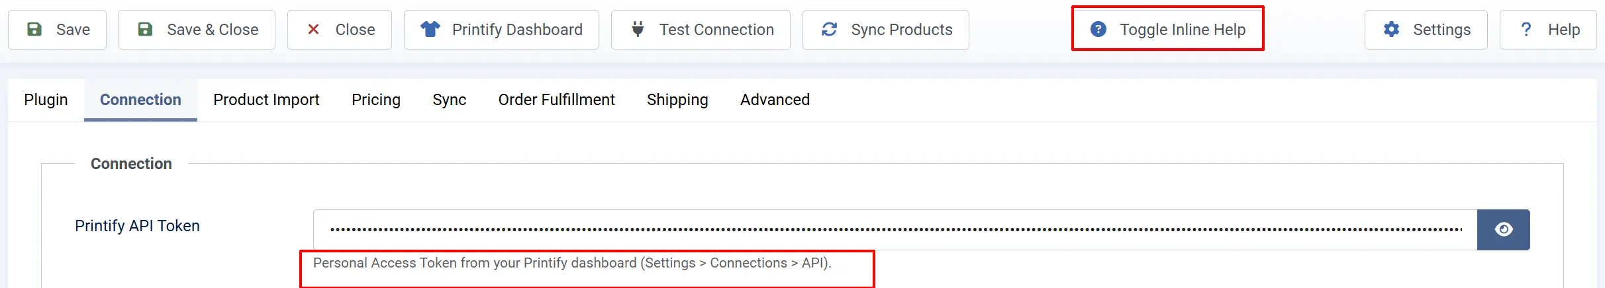Click the question mark Help icon
This screenshot has width=1605, height=288.
(x=1526, y=30)
